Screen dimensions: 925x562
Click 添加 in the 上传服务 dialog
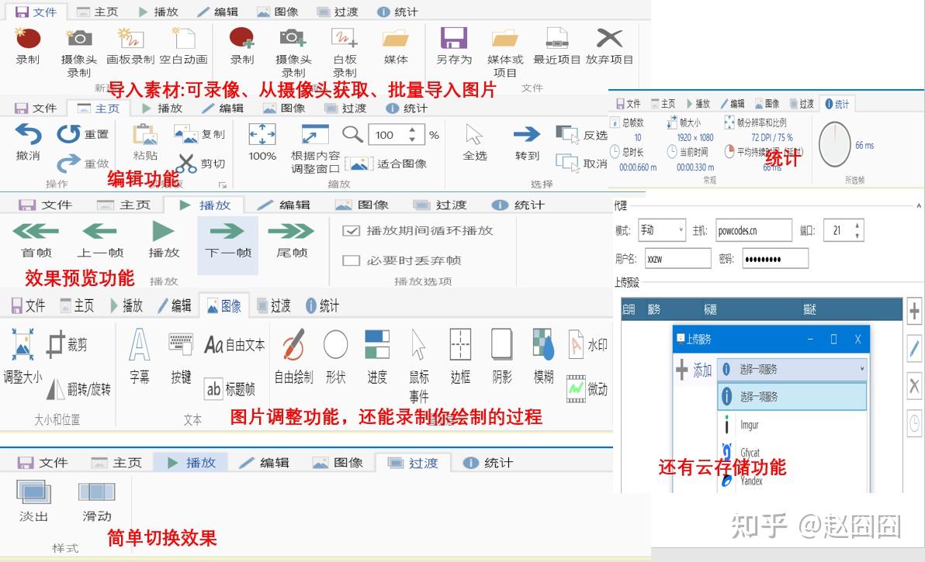(694, 371)
